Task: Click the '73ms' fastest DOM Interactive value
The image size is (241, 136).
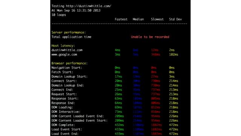Action: (118, 112)
